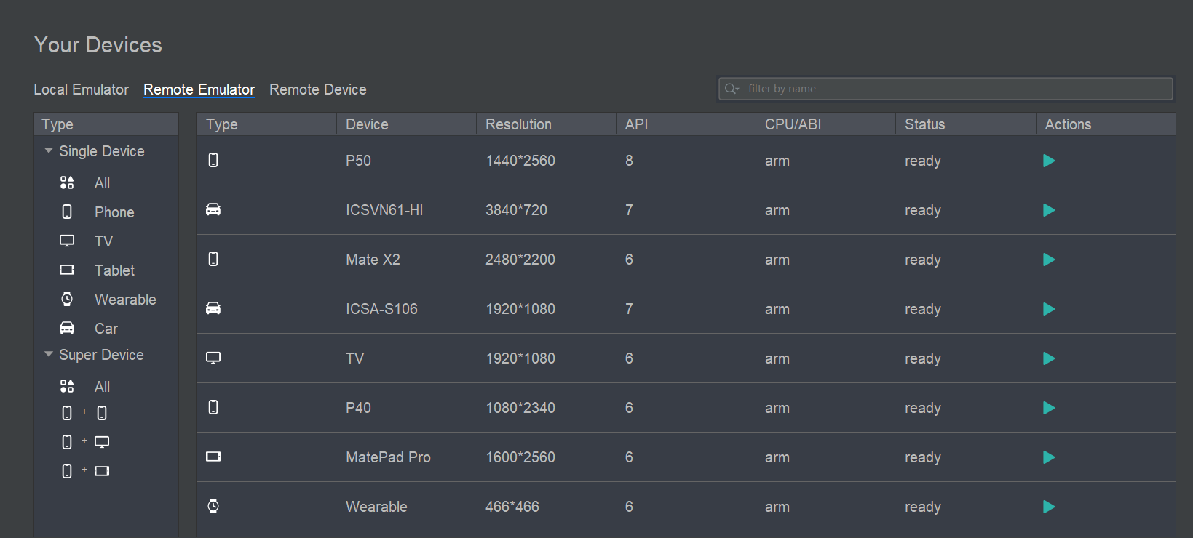
Task: Launch the Wearable emulator play icon
Action: pyautogui.click(x=1049, y=507)
